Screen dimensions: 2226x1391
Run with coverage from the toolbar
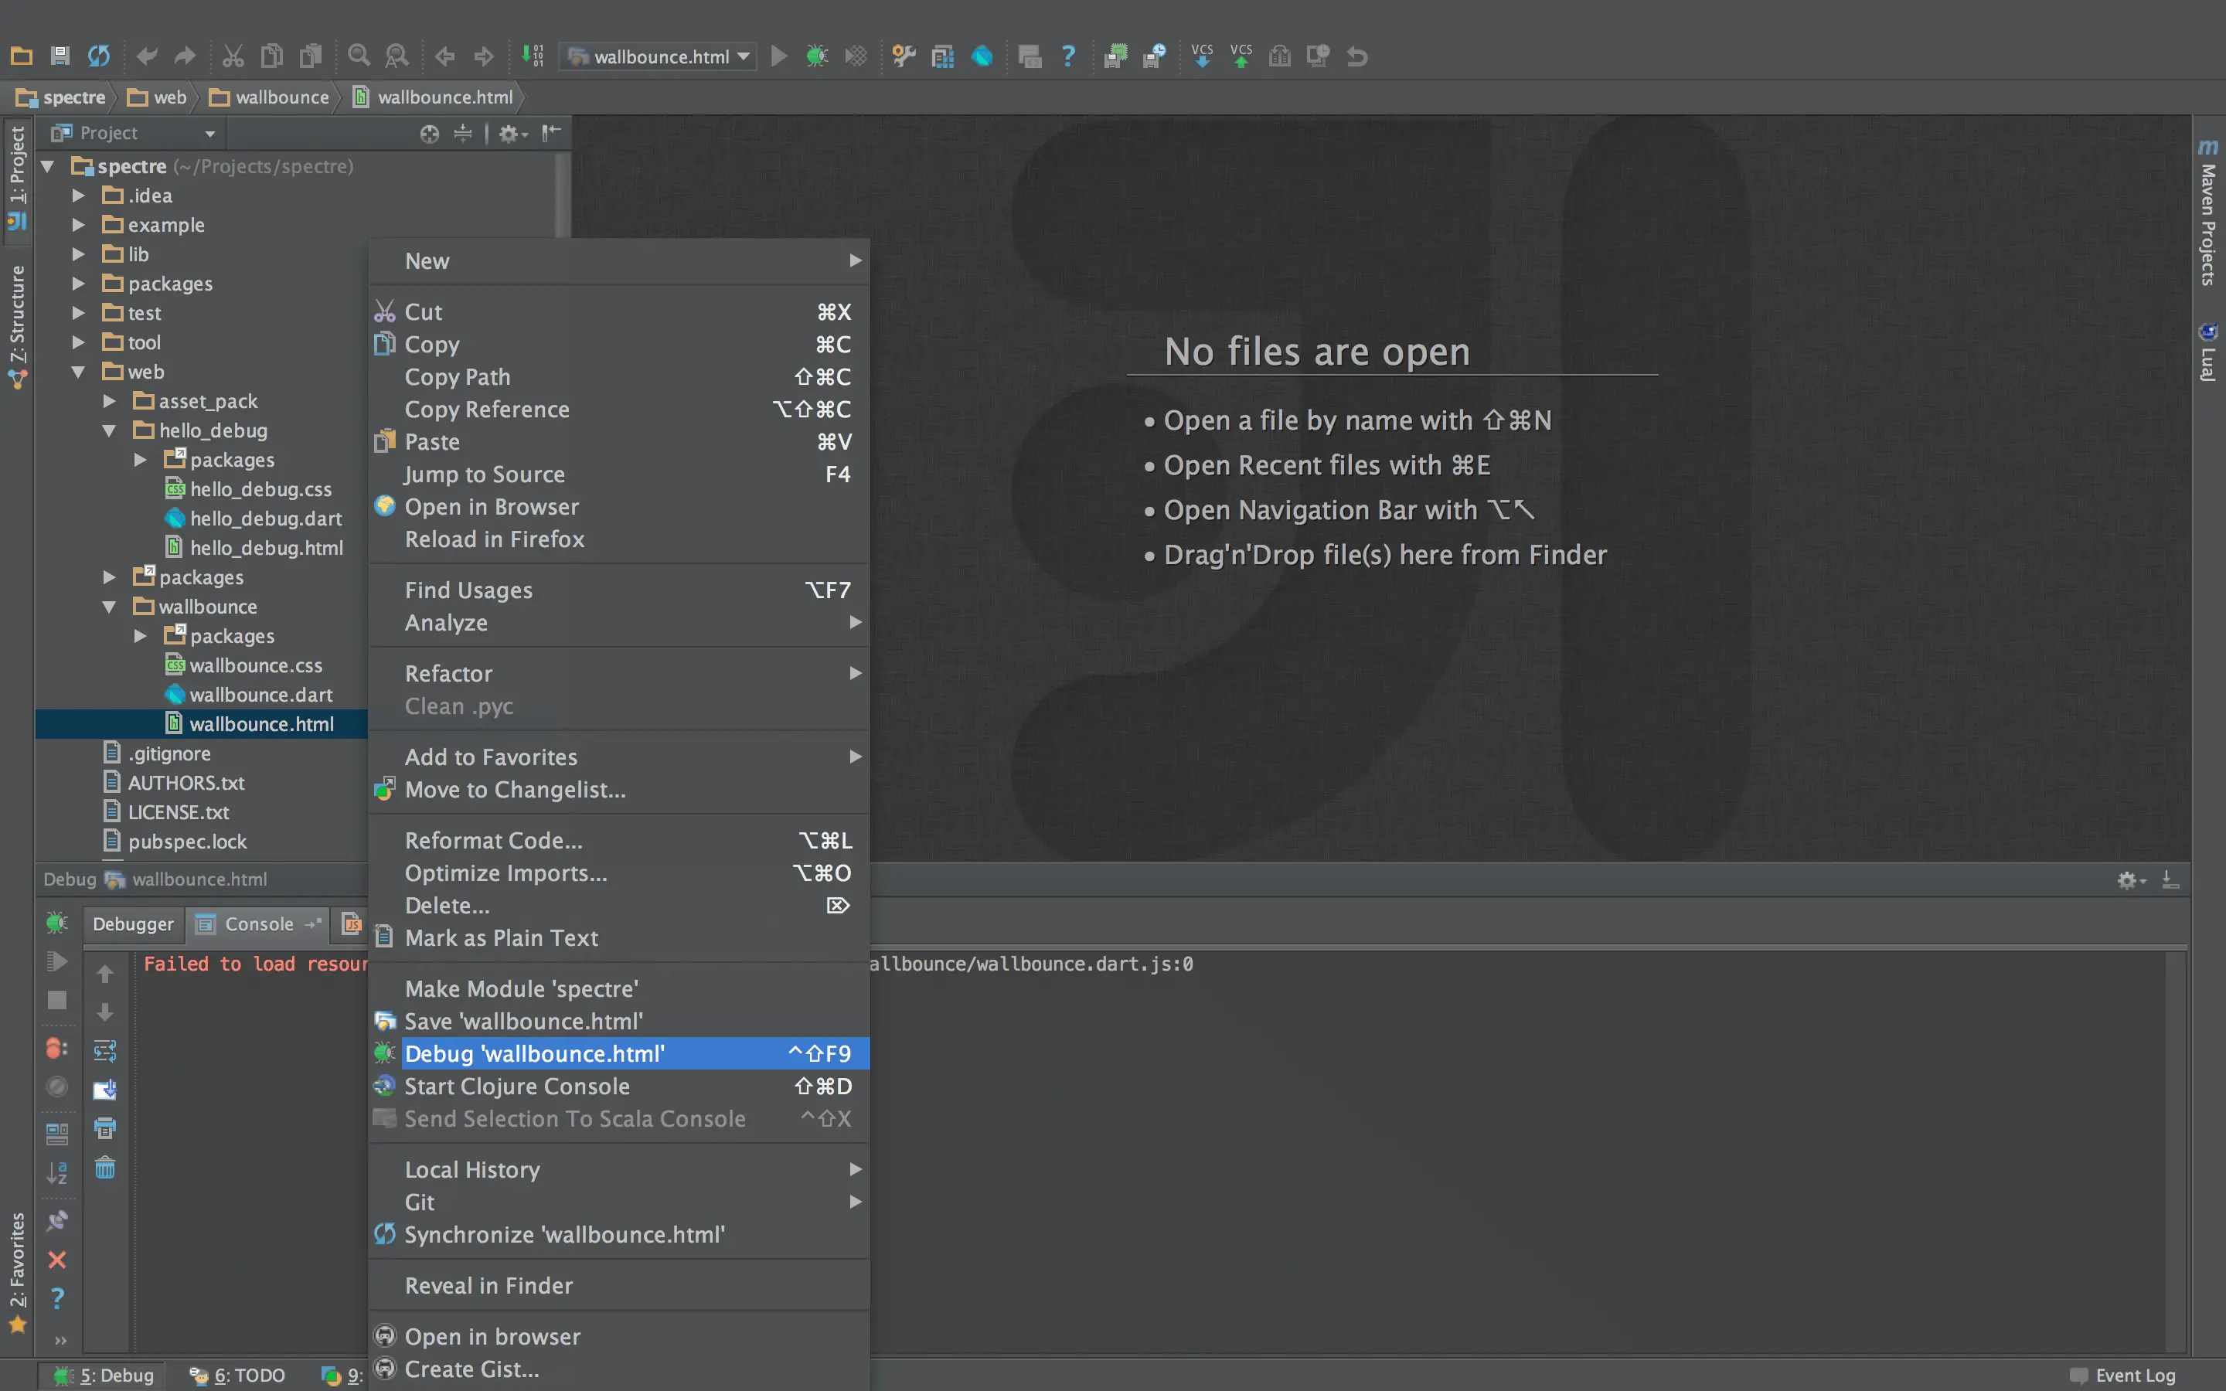pos(855,56)
